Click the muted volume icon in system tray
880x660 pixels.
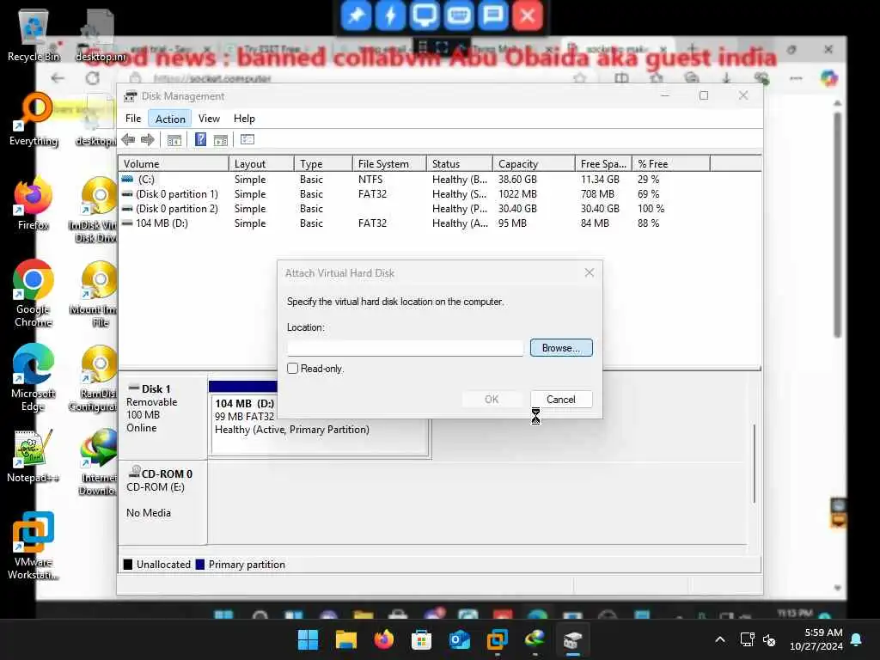pos(769,639)
